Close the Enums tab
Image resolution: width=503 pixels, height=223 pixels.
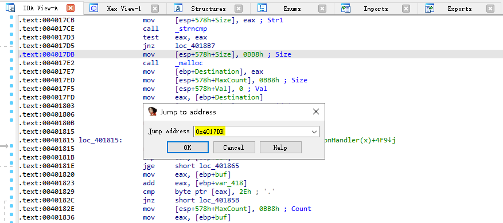(322, 9)
